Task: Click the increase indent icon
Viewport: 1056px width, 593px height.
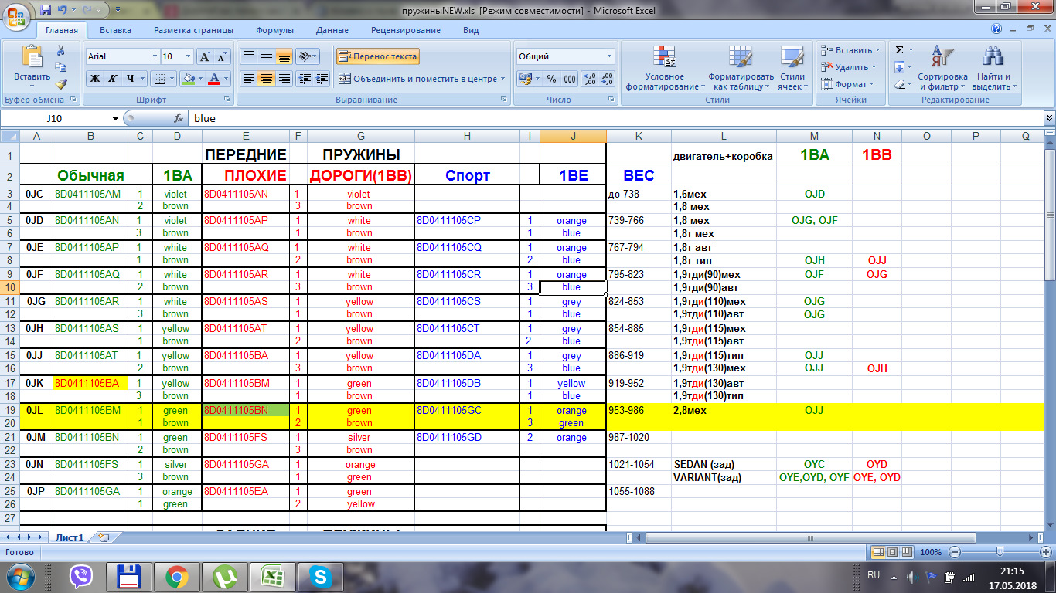Action: click(x=322, y=79)
